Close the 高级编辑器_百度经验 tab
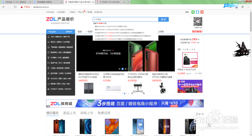252x136 pixels. tap(61, 2)
